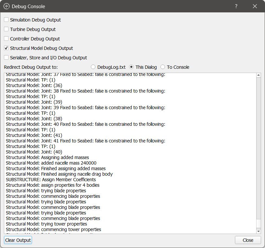Click the Debug Console app icon

point(7,6)
